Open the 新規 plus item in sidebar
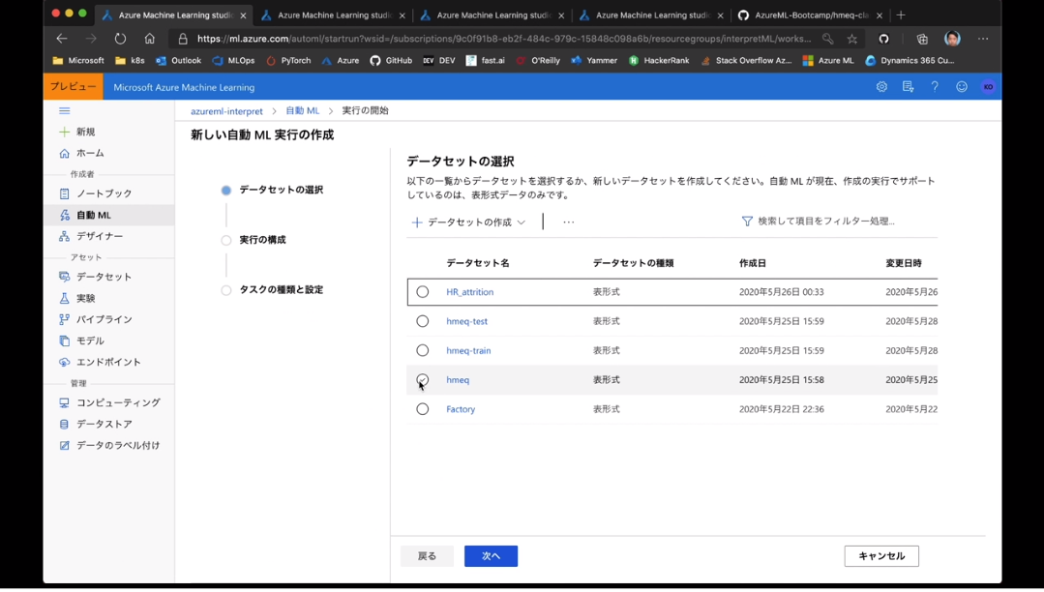The height and width of the screenshot is (592, 1044). click(78, 132)
